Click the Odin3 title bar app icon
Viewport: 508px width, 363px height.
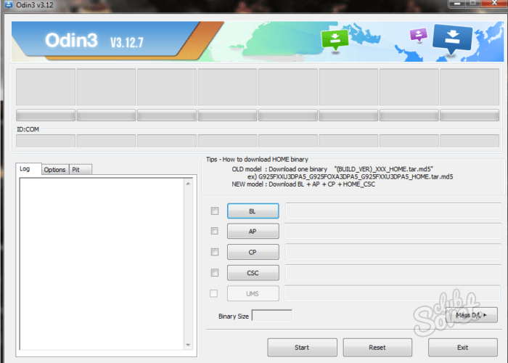8,4
